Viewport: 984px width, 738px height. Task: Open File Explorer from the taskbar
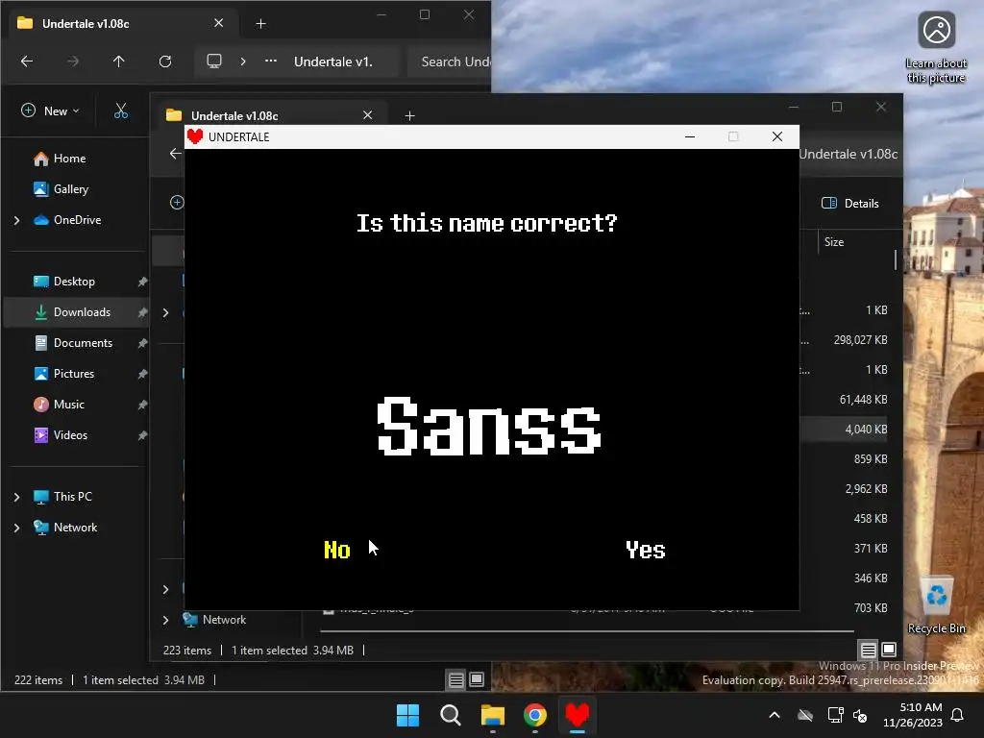[x=493, y=715]
